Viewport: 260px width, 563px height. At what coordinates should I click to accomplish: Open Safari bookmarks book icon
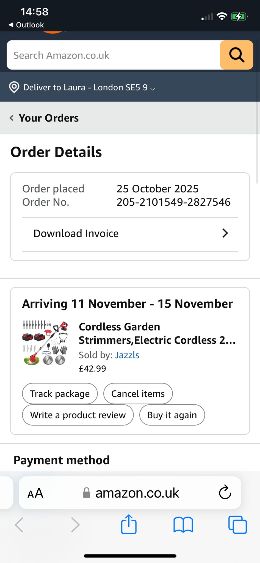[183, 525]
